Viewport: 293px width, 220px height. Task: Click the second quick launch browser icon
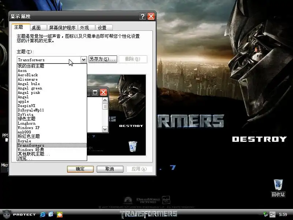pos(51,214)
